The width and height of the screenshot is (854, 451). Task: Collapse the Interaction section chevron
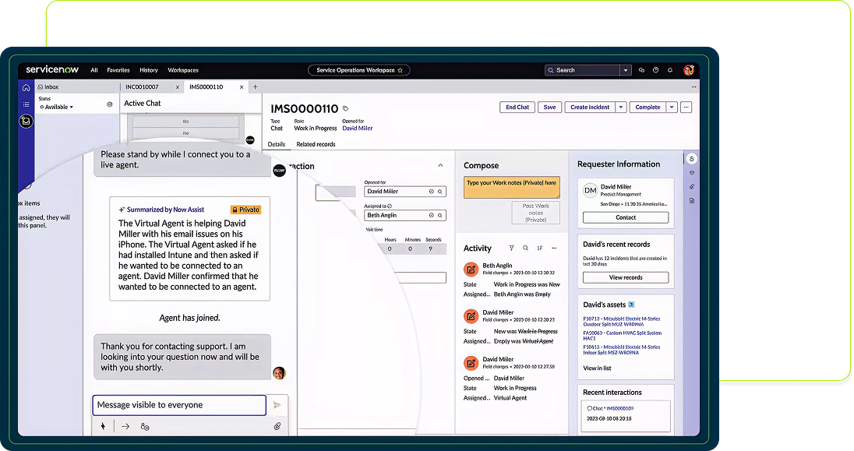click(x=440, y=166)
